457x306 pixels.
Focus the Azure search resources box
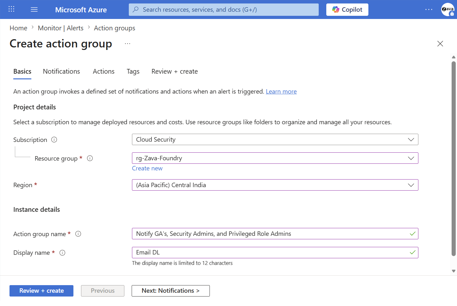tap(224, 9)
